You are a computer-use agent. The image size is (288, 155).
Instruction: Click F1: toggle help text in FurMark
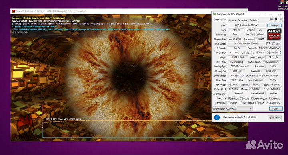(x=21, y=32)
